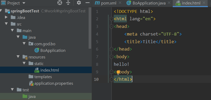Collapse the main folder
The height and width of the screenshot is (100, 211).
pos(12,31)
